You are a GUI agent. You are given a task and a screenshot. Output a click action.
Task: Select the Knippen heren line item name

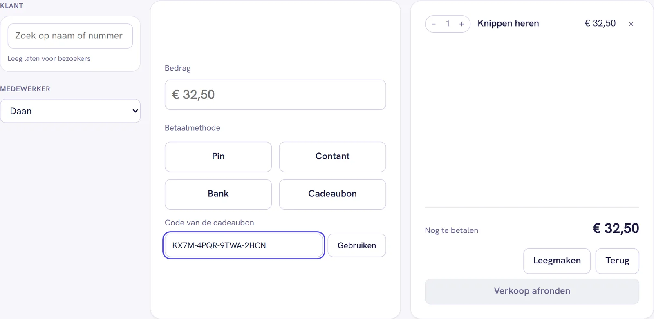point(508,24)
